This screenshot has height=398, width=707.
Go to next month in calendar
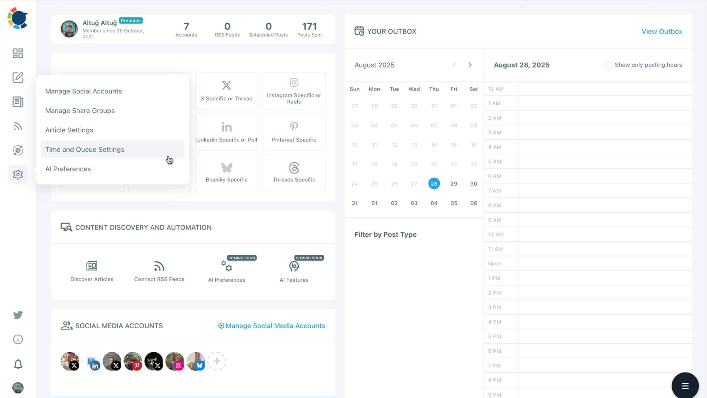tap(470, 65)
